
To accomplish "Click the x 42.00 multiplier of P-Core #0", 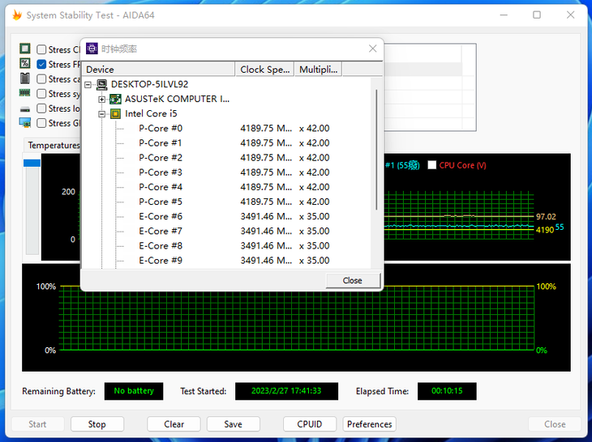I will click(314, 129).
